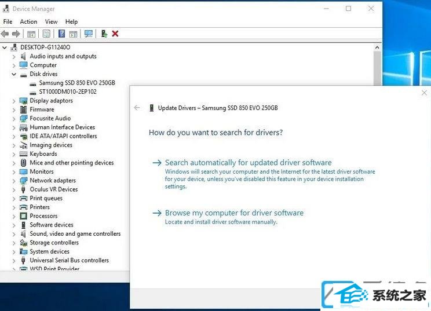
Task: Expand the Print queues category
Action: [x=14, y=199]
